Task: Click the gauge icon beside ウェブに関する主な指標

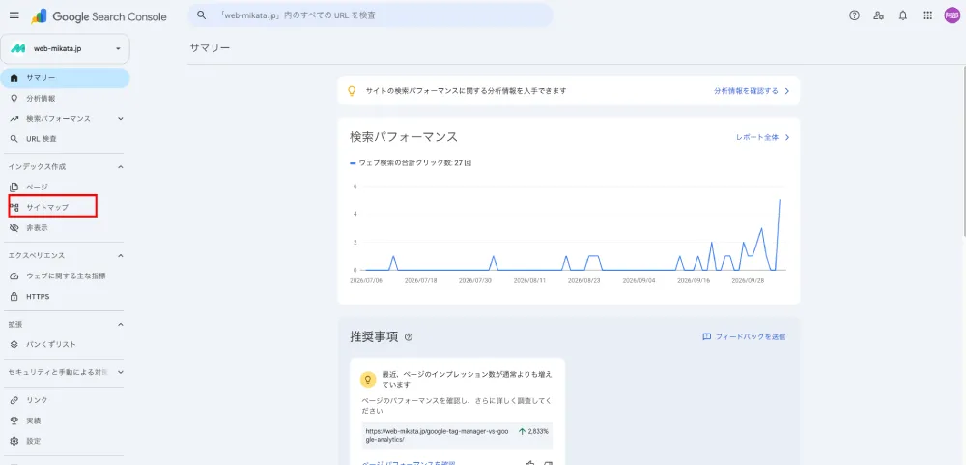Action: [14, 276]
